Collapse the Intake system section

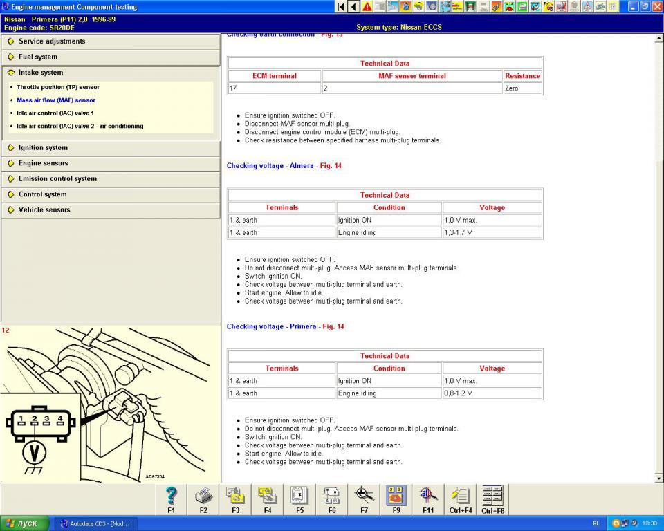111,73
